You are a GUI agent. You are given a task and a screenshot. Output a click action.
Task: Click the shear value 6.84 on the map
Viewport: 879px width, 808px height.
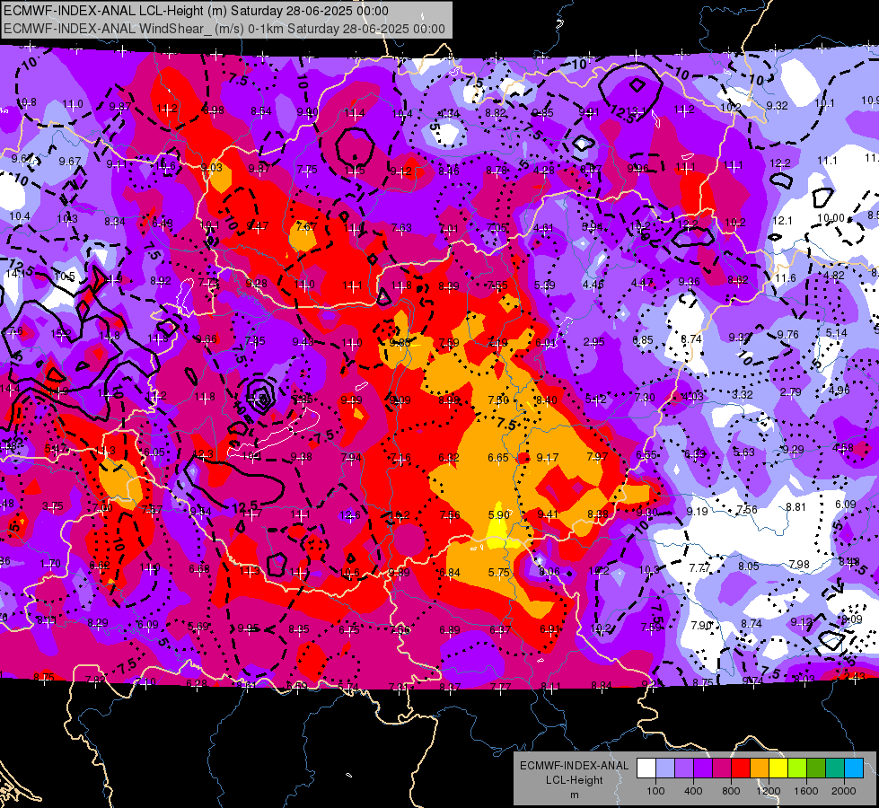point(450,573)
